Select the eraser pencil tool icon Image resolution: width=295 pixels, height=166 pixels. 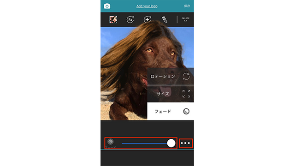tap(164, 19)
